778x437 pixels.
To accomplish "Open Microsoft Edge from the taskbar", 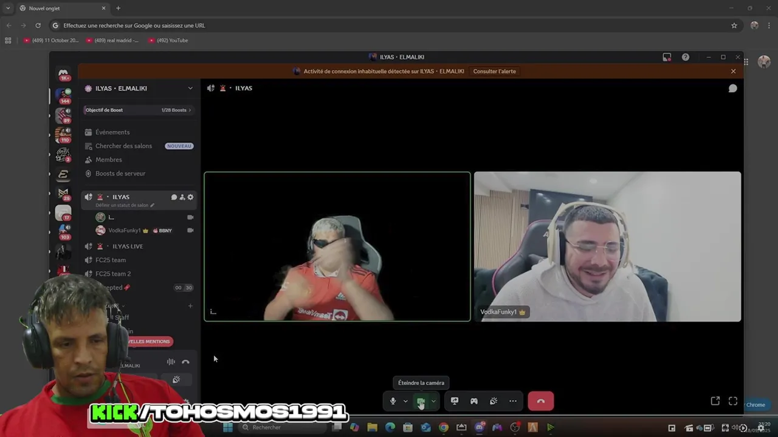I will (390, 427).
